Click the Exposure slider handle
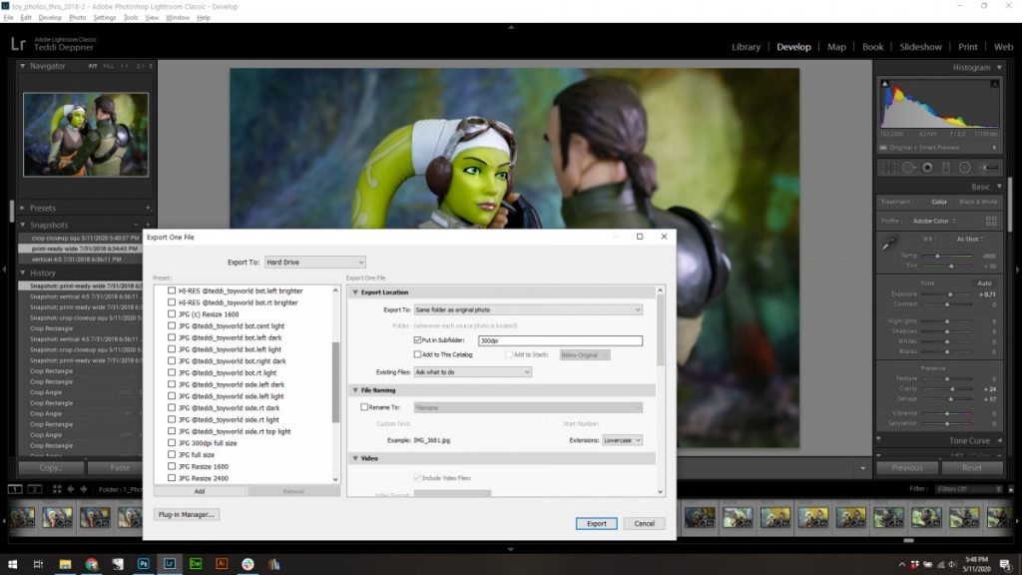 950,294
